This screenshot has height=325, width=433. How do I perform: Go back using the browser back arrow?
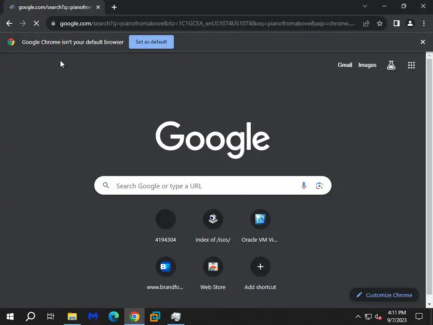point(9,24)
